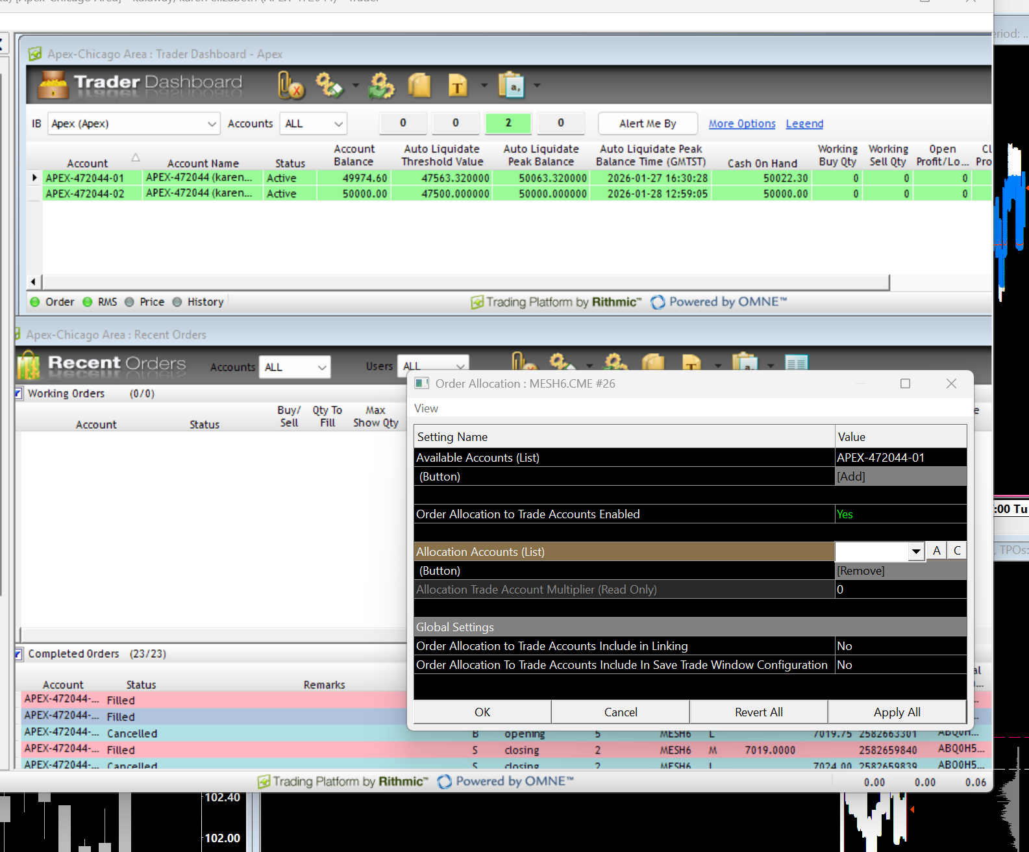Click the Available Accounts value APEX-472044-01
This screenshot has width=1029, height=852.
click(x=900, y=458)
